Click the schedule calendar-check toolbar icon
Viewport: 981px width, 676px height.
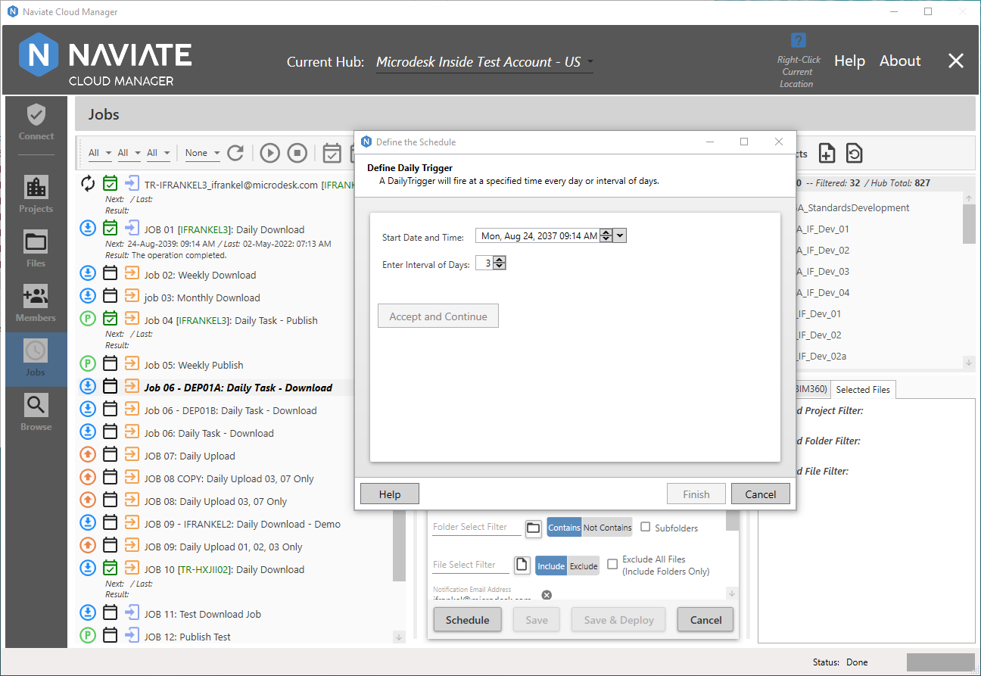332,153
